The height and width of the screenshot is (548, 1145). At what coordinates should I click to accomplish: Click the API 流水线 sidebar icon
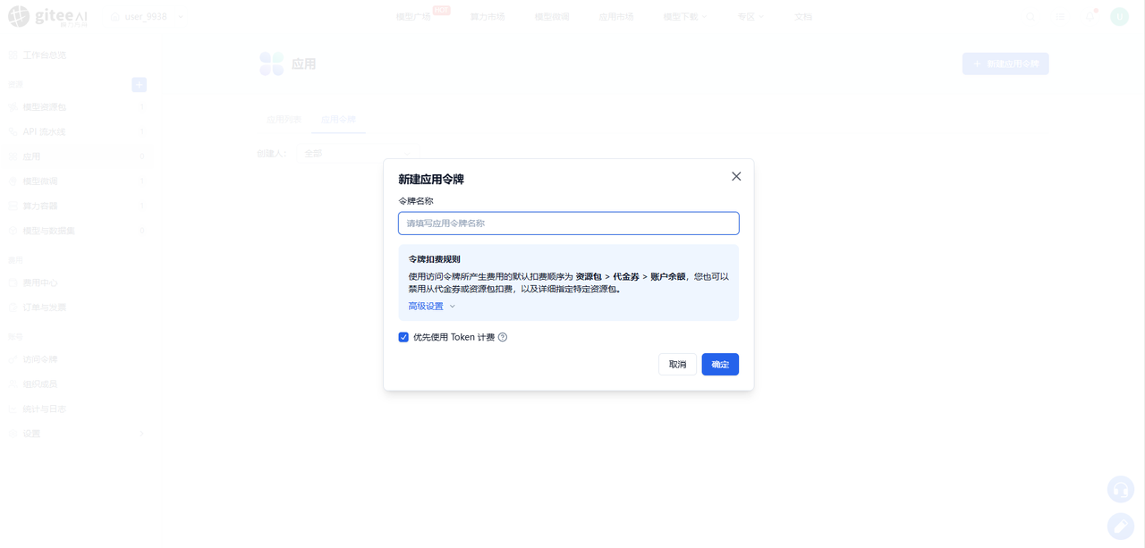[13, 131]
